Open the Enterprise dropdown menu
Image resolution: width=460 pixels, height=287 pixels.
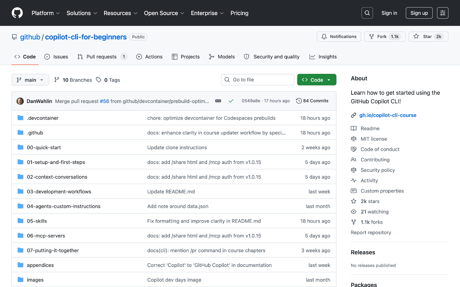(207, 13)
